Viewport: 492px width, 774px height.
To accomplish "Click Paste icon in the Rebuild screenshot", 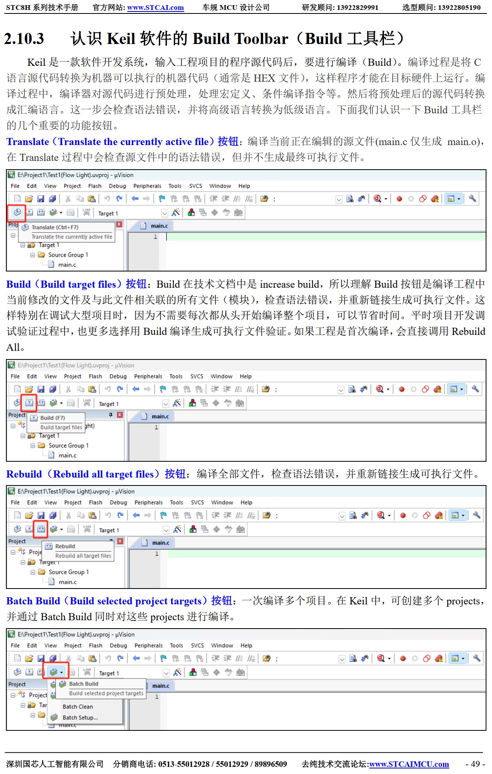I will pos(92,515).
